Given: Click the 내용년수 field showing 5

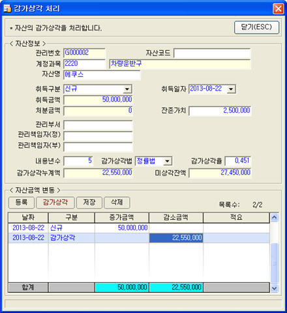Looking at the screenshot, I should [78, 161].
